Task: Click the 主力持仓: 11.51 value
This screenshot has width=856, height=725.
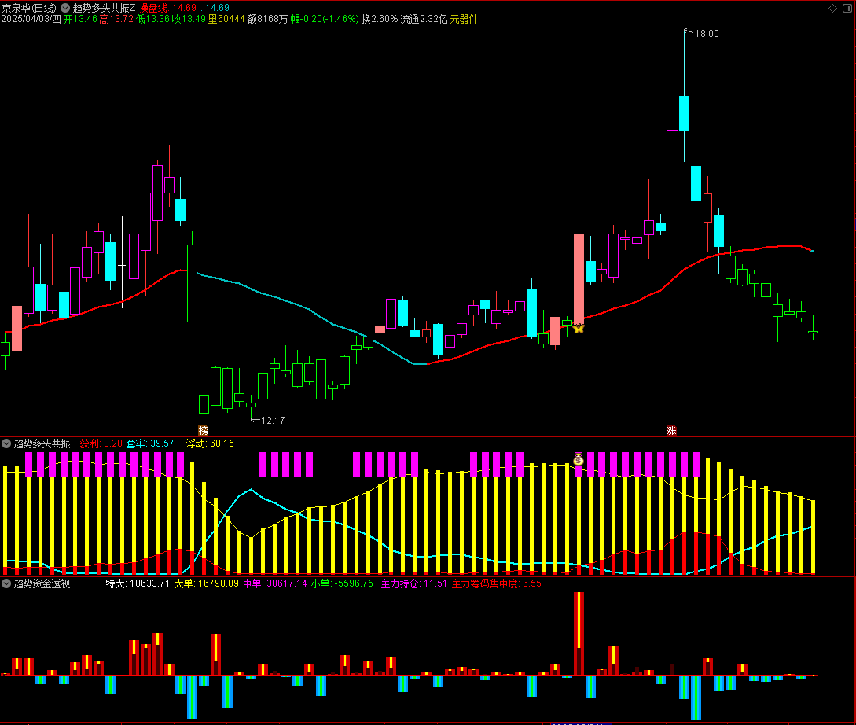Action: pyautogui.click(x=413, y=583)
